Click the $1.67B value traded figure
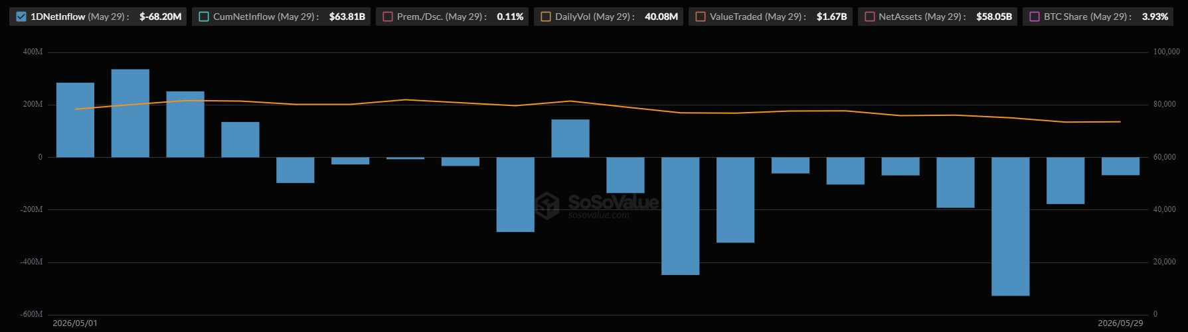The height and width of the screenshot is (332, 1188). click(831, 17)
